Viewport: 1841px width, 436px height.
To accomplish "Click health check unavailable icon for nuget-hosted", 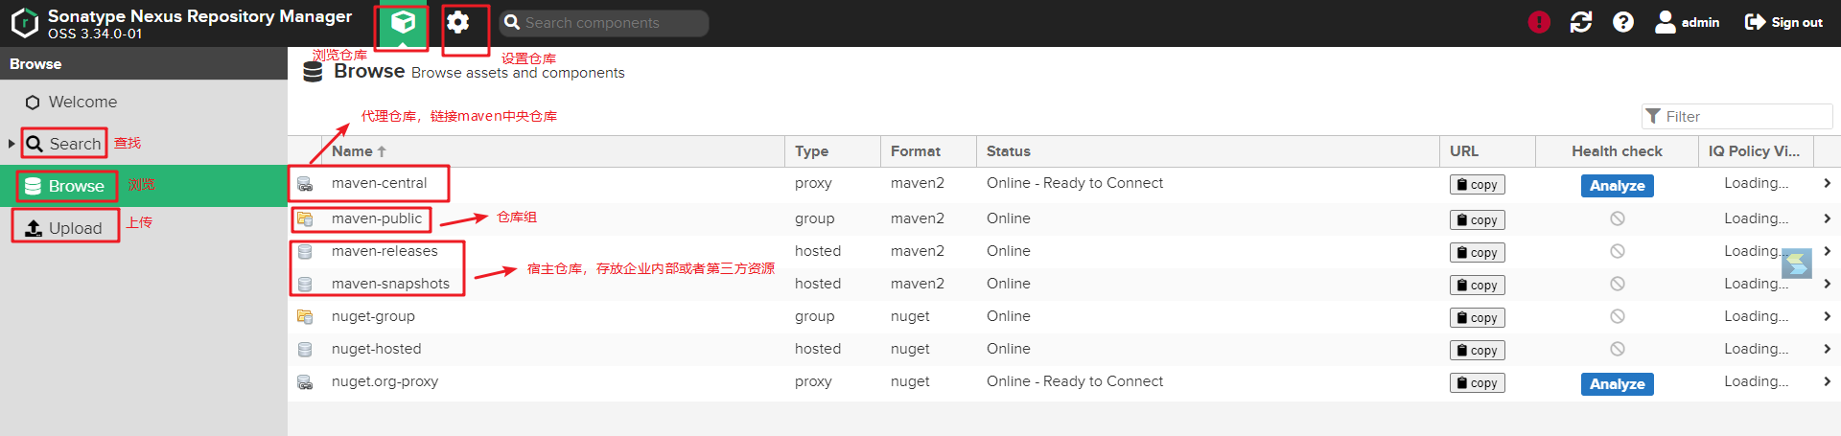I will 1618,349.
